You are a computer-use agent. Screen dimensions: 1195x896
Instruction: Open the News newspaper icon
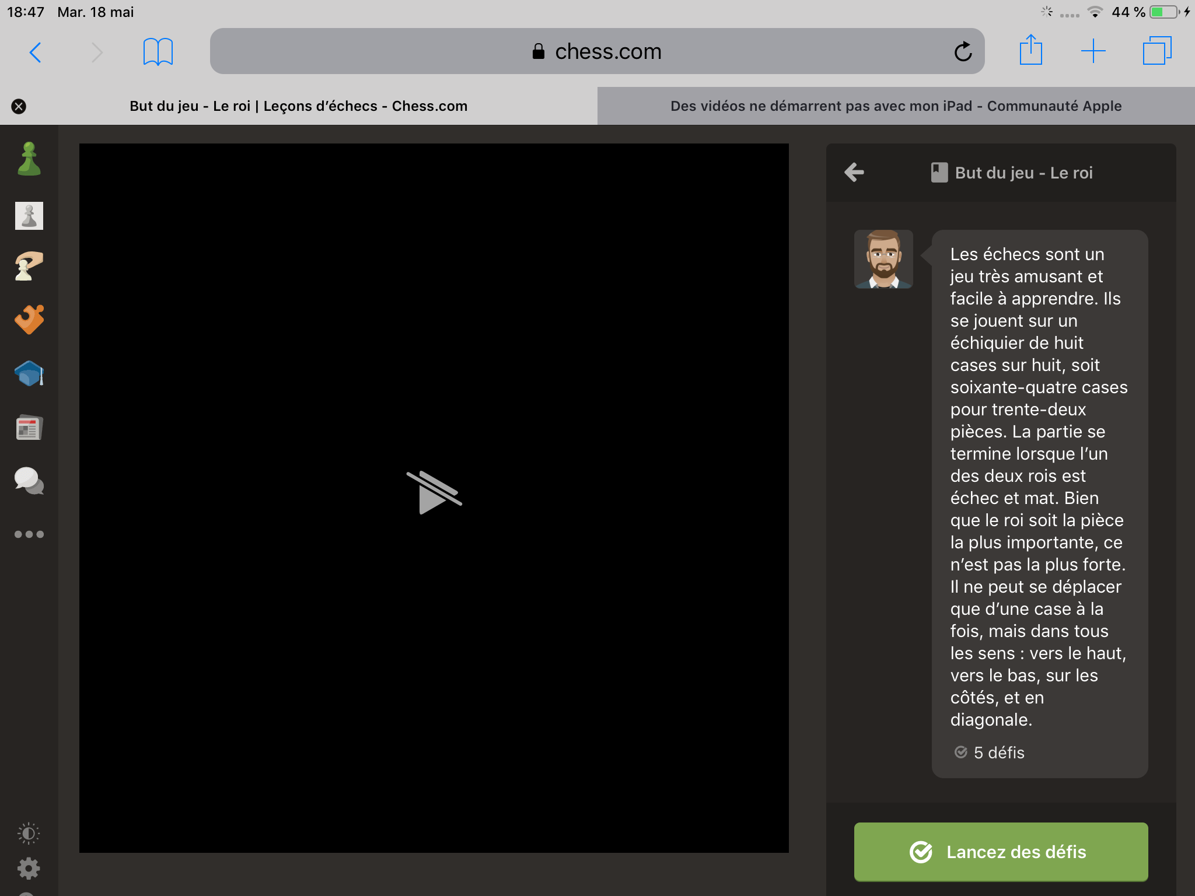pyautogui.click(x=29, y=428)
